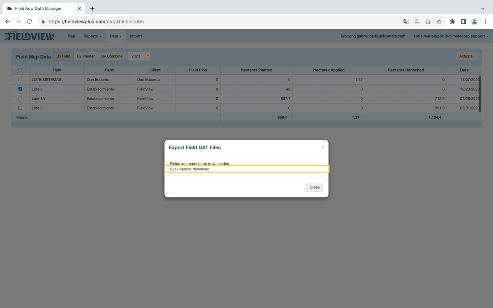Open the share icon in the browser toolbar
This screenshot has width=493, height=308.
pos(427,21)
